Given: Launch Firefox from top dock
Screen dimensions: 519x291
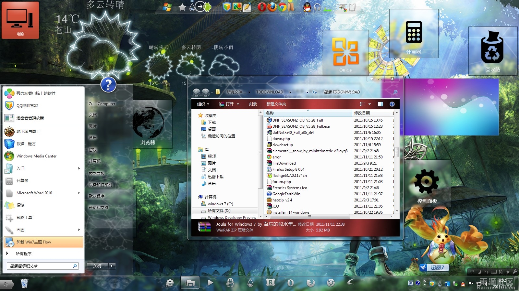Looking at the screenshot, I should click(272, 6).
